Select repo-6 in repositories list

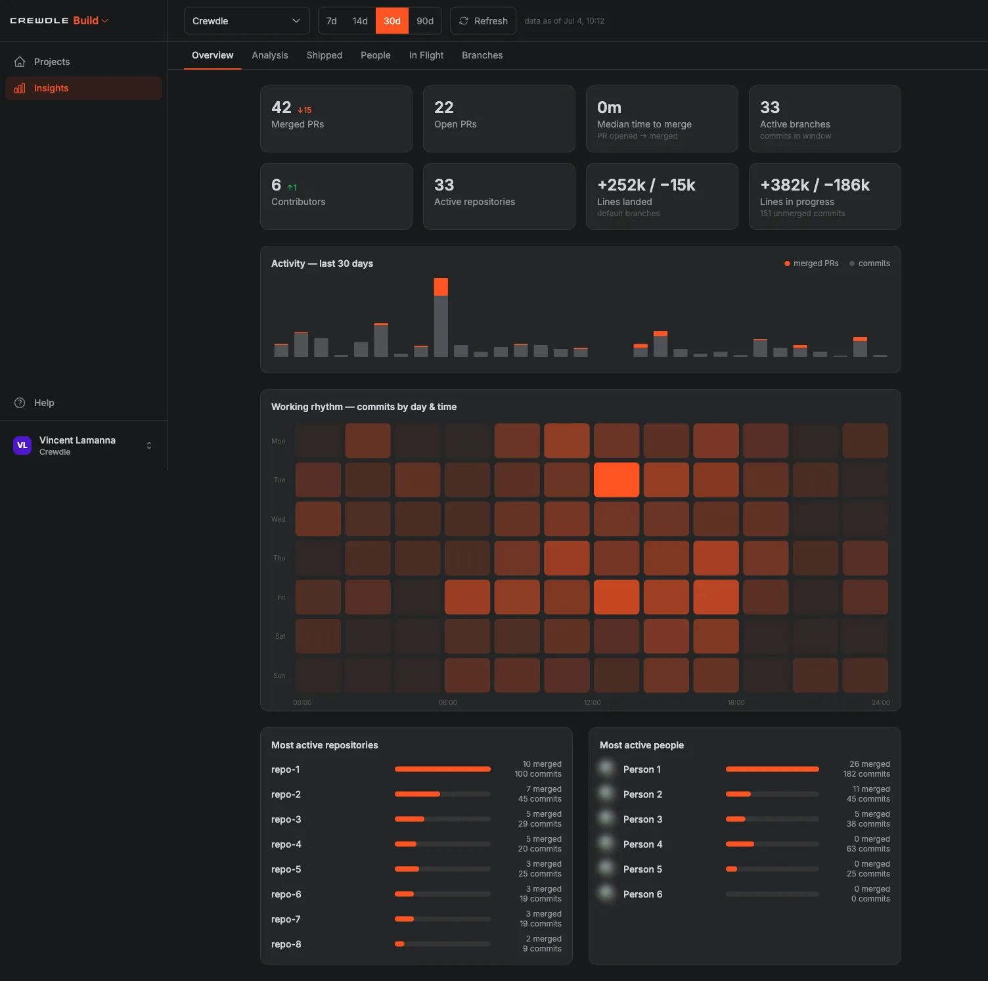pos(416,894)
